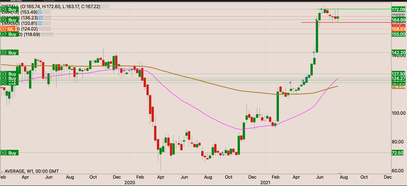Viewport: 407px width, 186px height.
Task: Select the Buy label at 155.00 level
Action: [12, 34]
